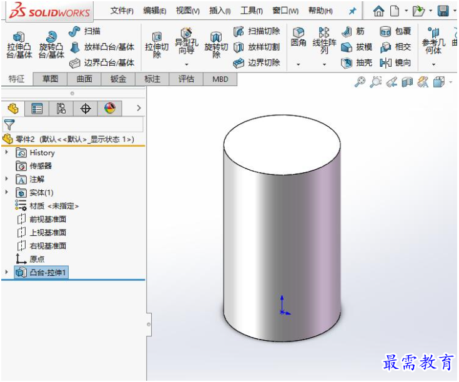
Task: Open the DisplayManager color wheel tab
Action: [x=110, y=109]
